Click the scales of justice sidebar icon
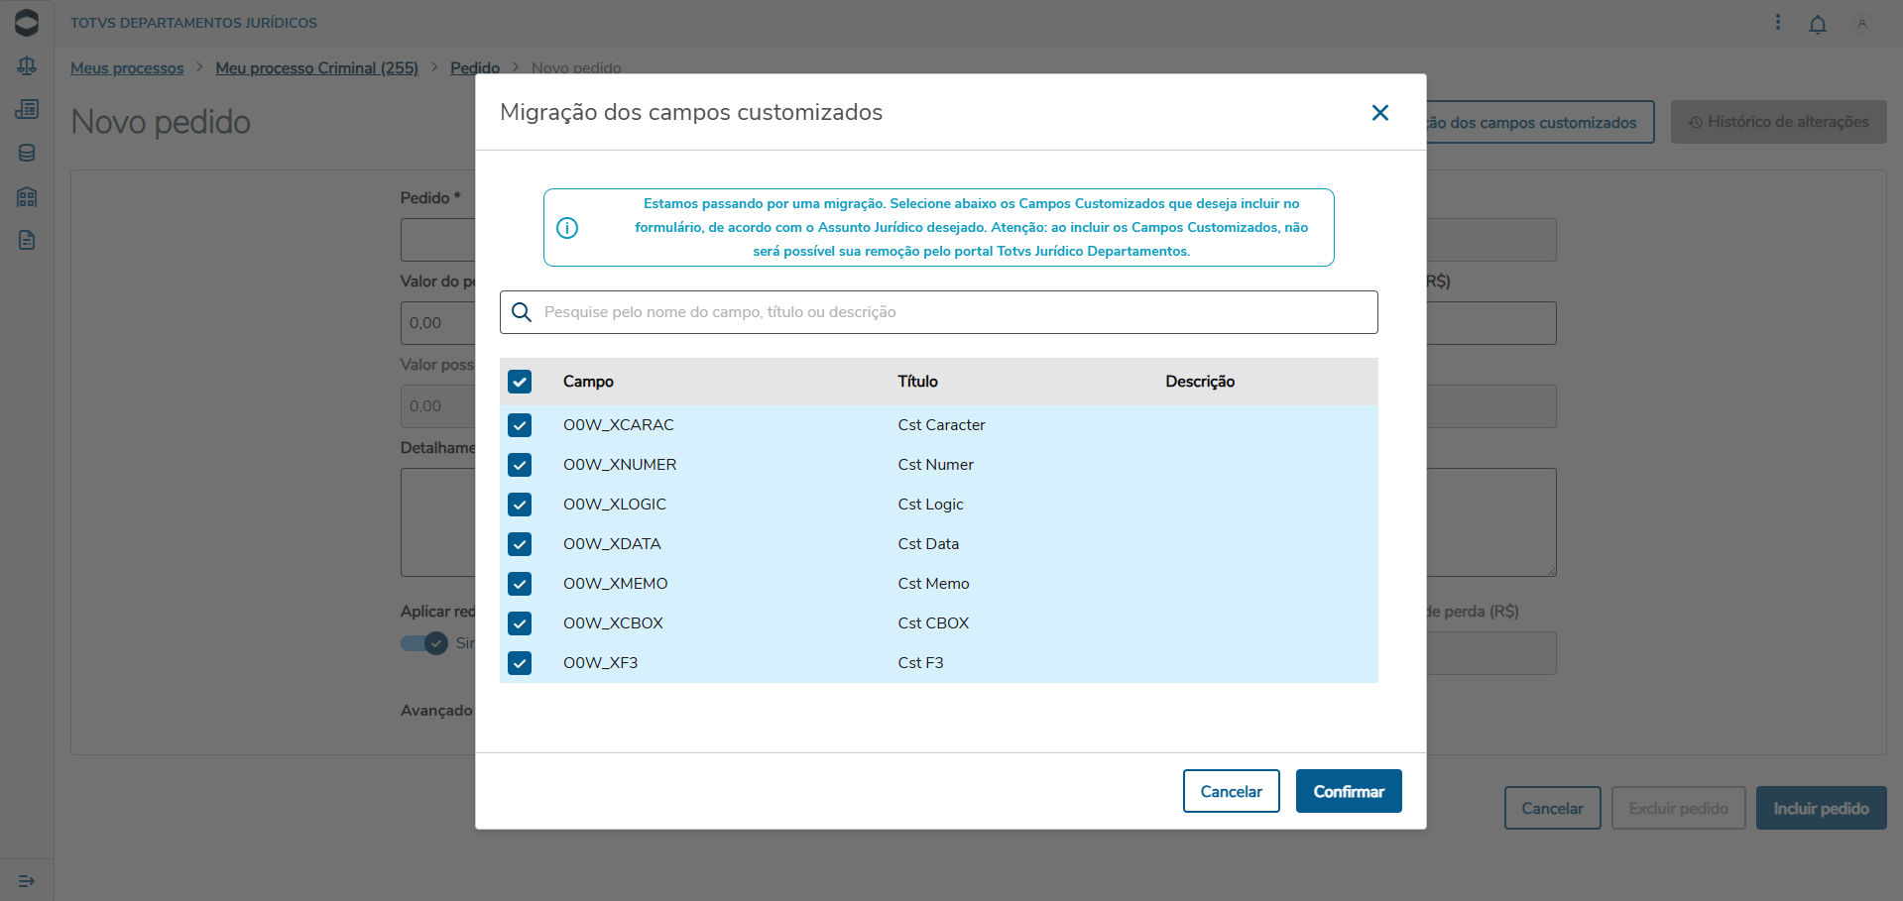This screenshot has height=901, width=1903. tap(27, 65)
